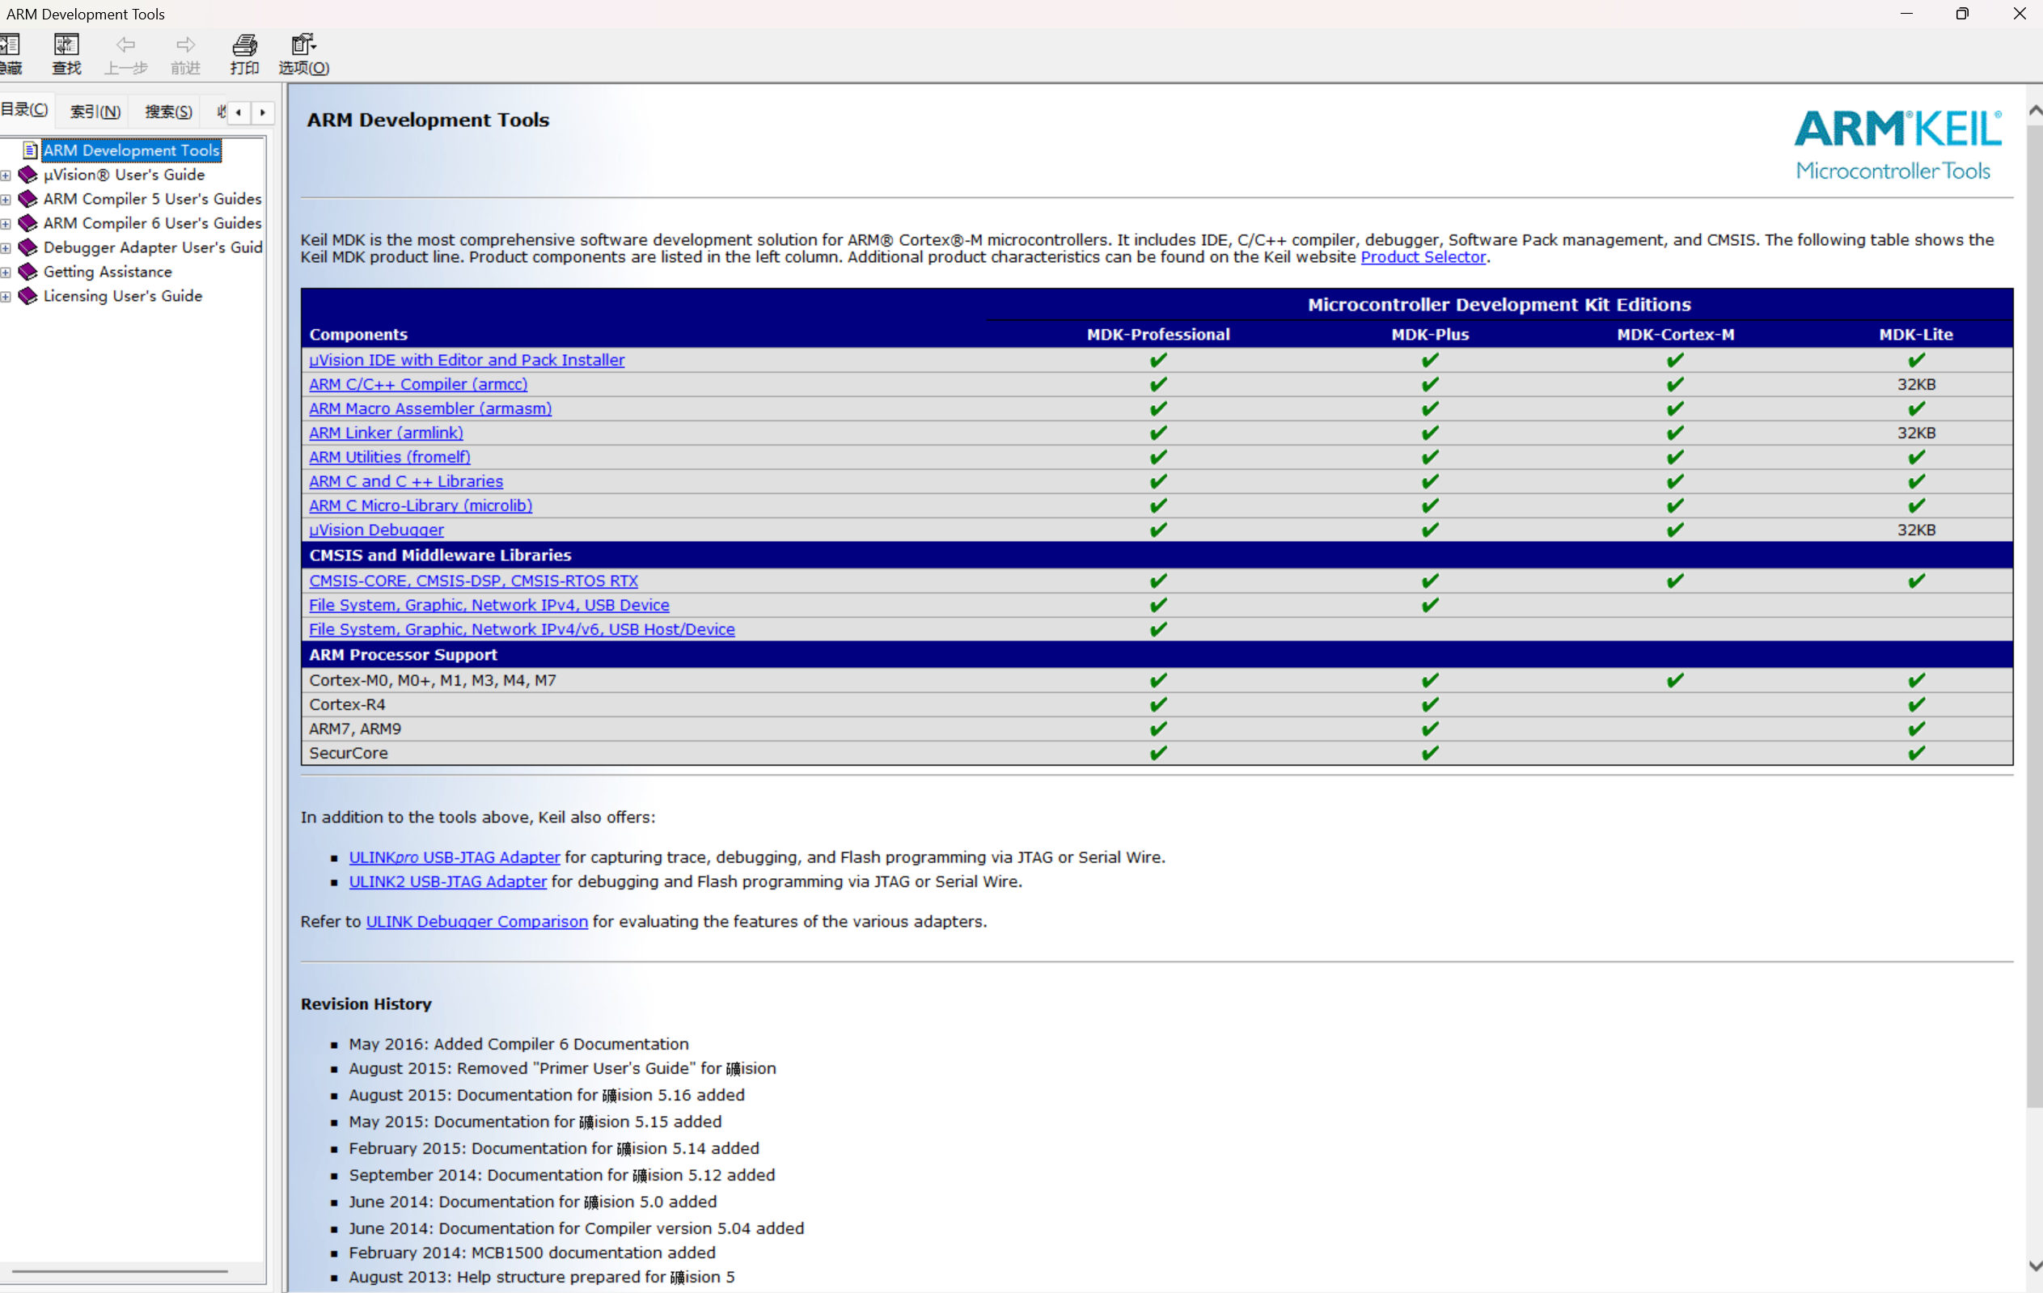The width and height of the screenshot is (2043, 1293).
Task: Open the ULINK2 USB-JTAG Adapter link
Action: pos(448,881)
